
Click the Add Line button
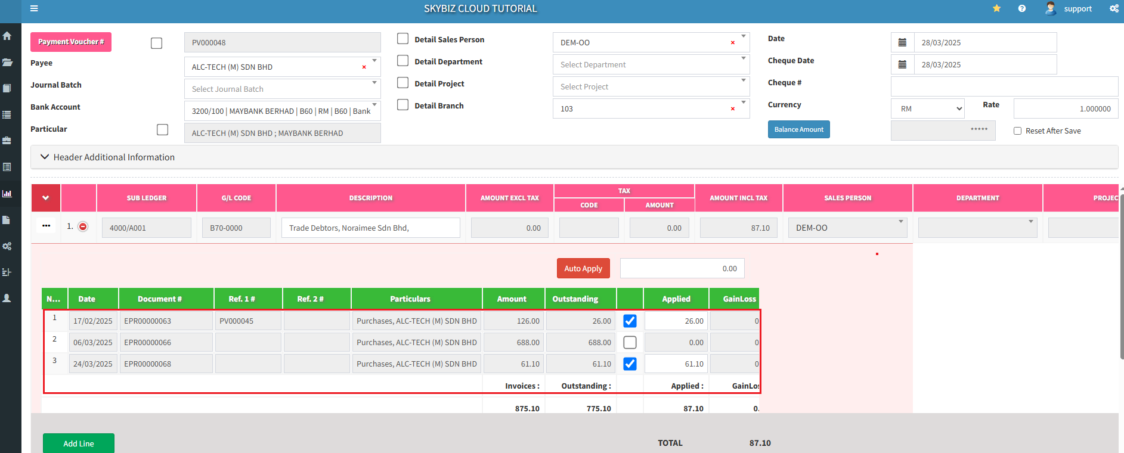coord(79,443)
